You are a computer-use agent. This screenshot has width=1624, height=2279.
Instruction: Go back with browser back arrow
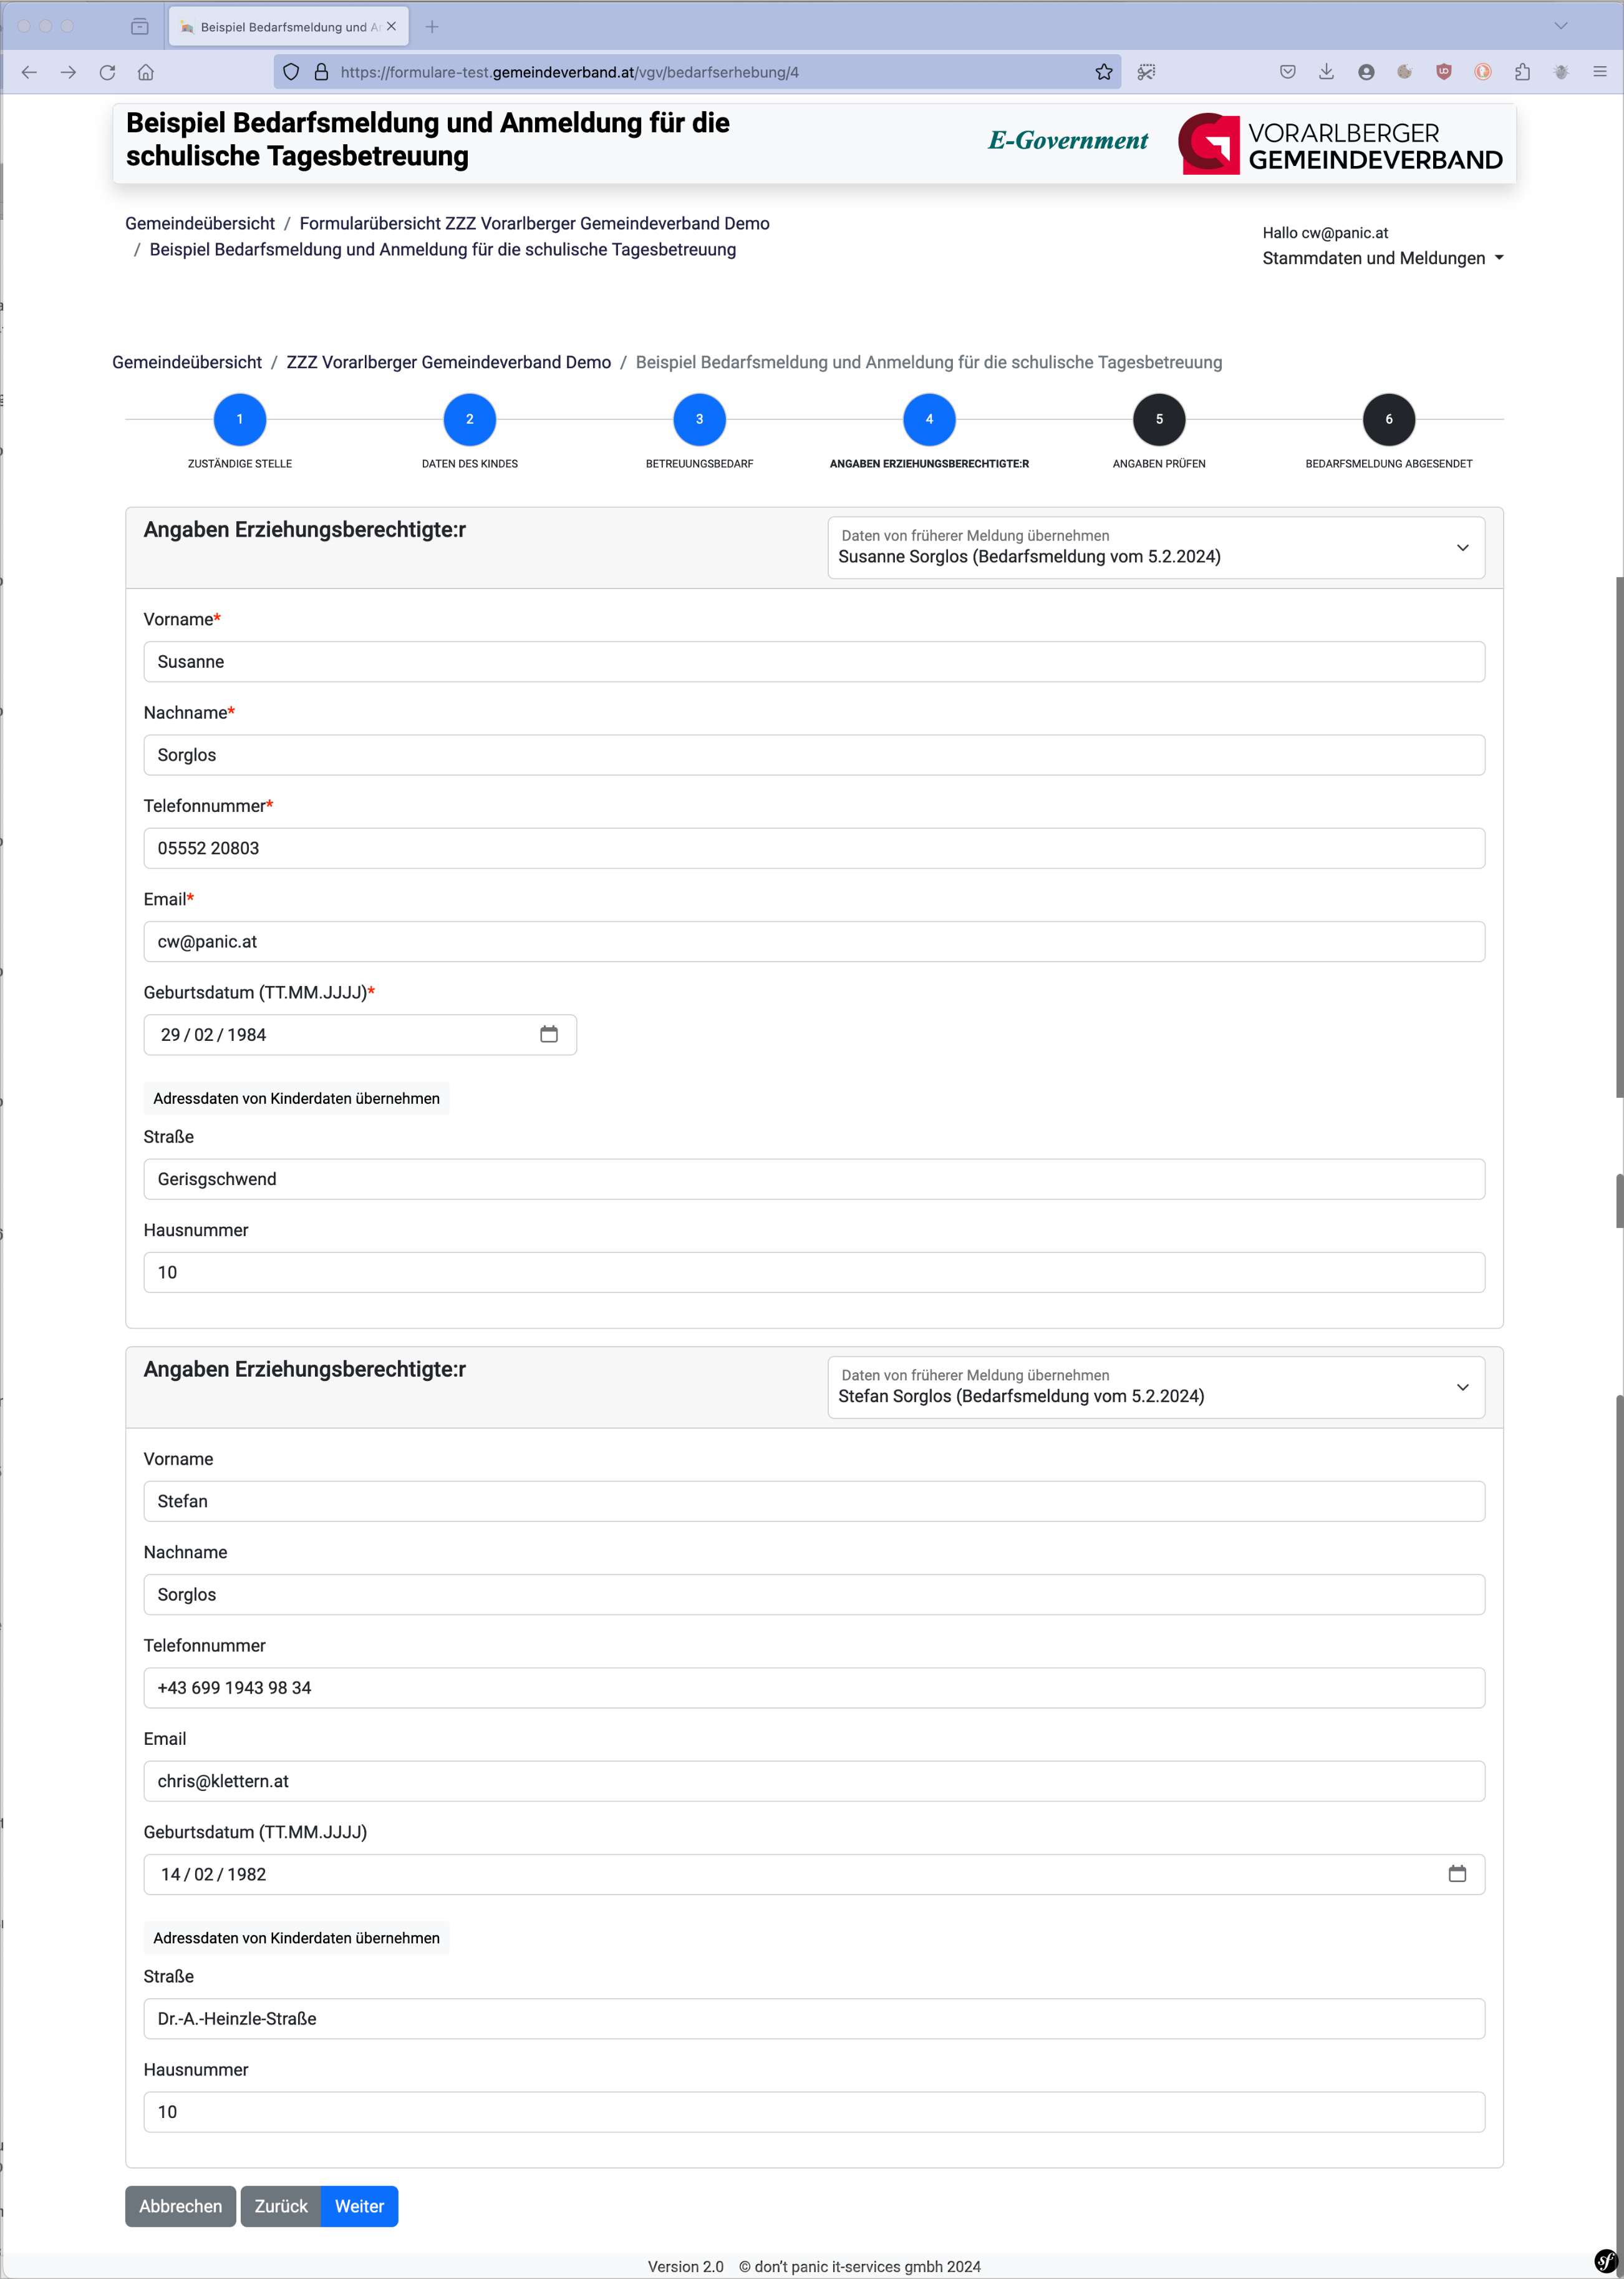tap(29, 72)
